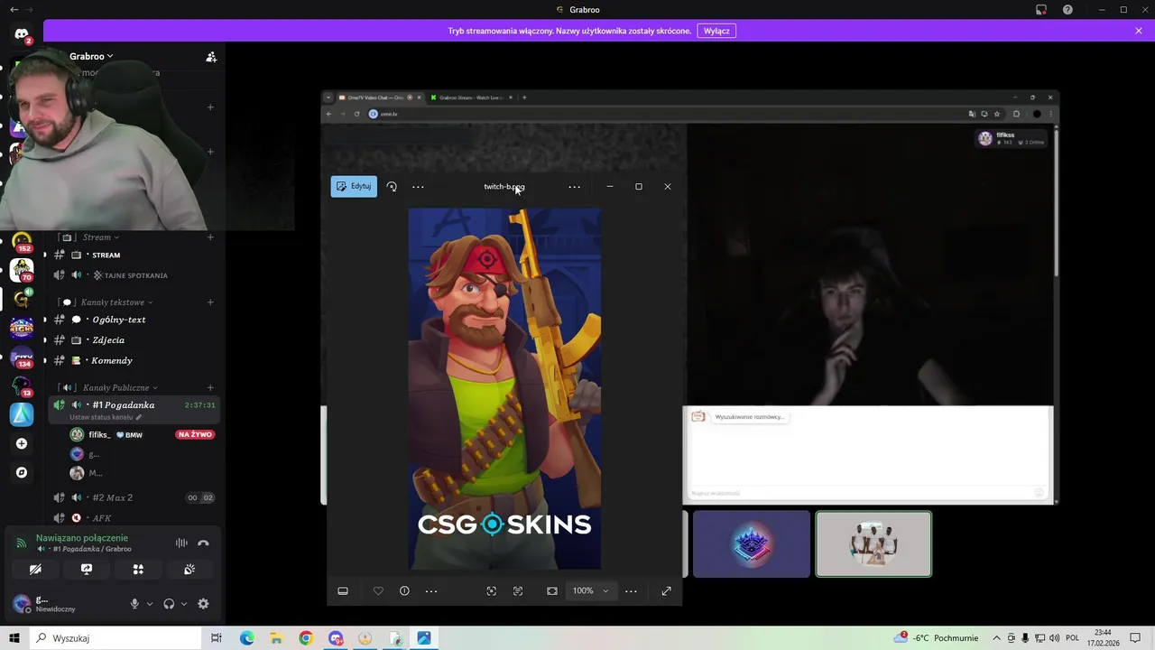Show hidden tray icons arrow
The image size is (1155, 650).
pyautogui.click(x=997, y=638)
